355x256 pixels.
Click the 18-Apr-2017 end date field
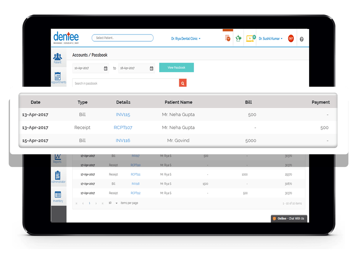(x=136, y=68)
